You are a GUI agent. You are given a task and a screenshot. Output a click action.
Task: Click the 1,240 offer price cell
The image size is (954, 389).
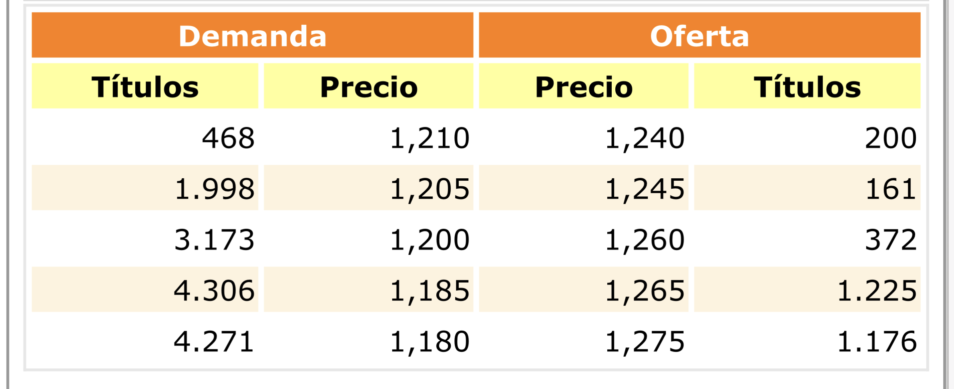click(x=583, y=137)
